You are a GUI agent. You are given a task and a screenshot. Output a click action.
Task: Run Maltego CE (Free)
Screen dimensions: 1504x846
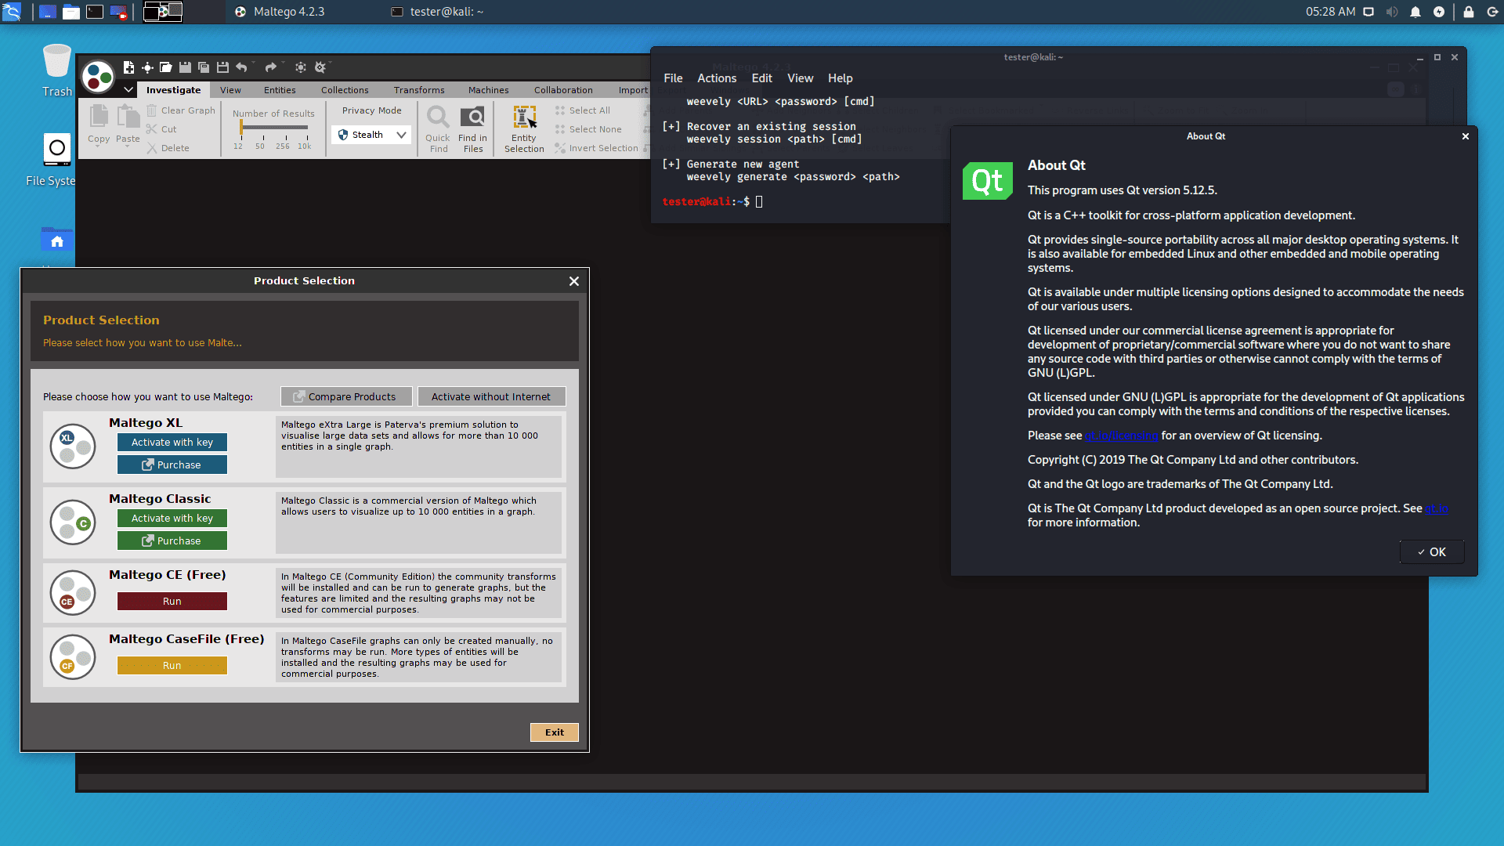pyautogui.click(x=172, y=601)
